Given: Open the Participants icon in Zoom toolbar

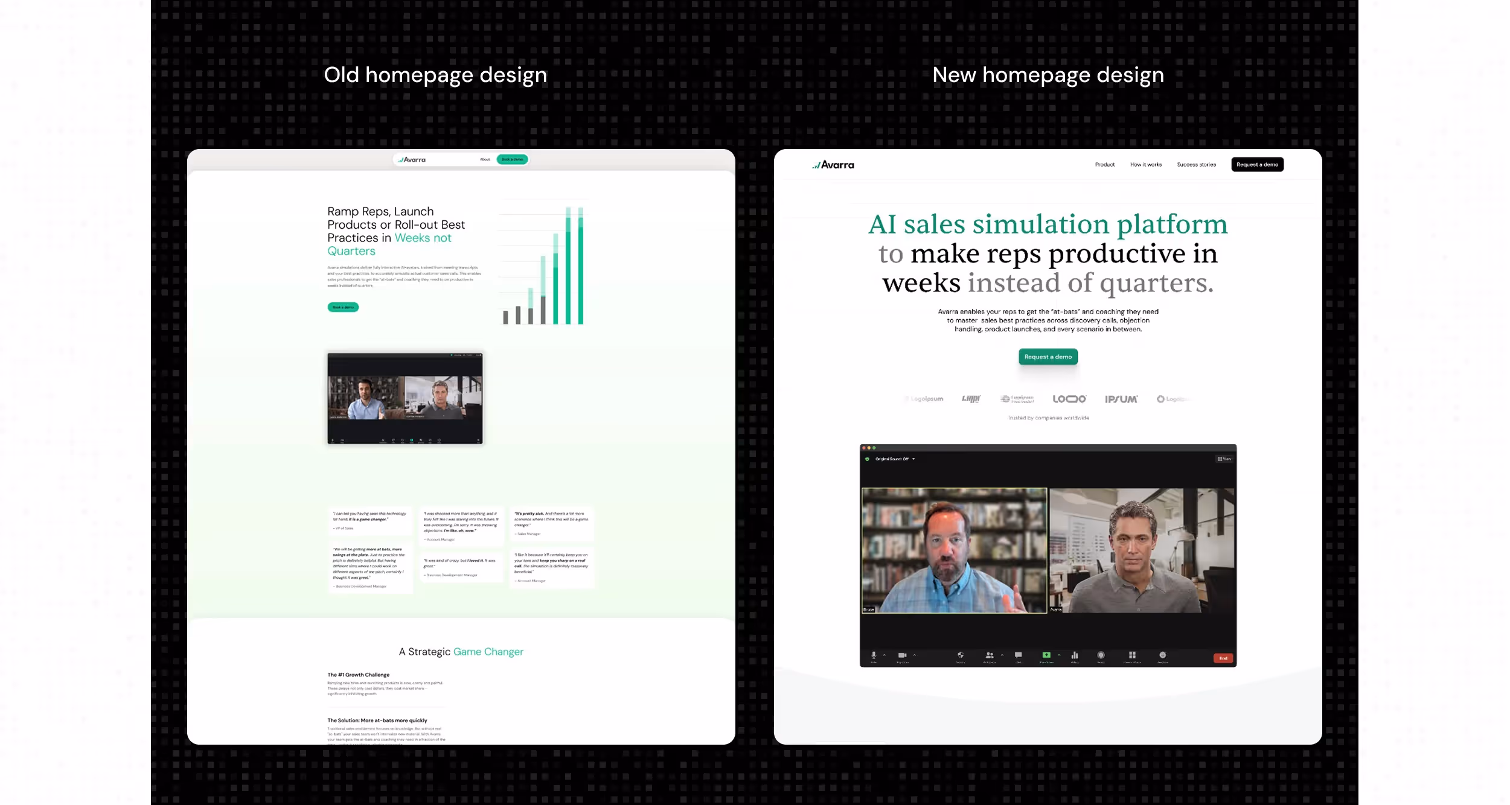Looking at the screenshot, I should 989,655.
